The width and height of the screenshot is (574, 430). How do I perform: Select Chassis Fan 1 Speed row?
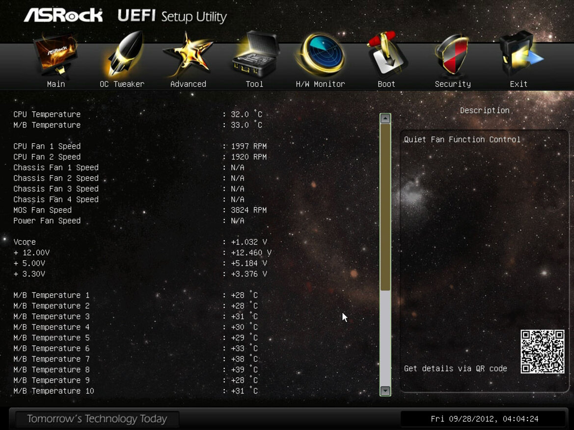point(129,168)
